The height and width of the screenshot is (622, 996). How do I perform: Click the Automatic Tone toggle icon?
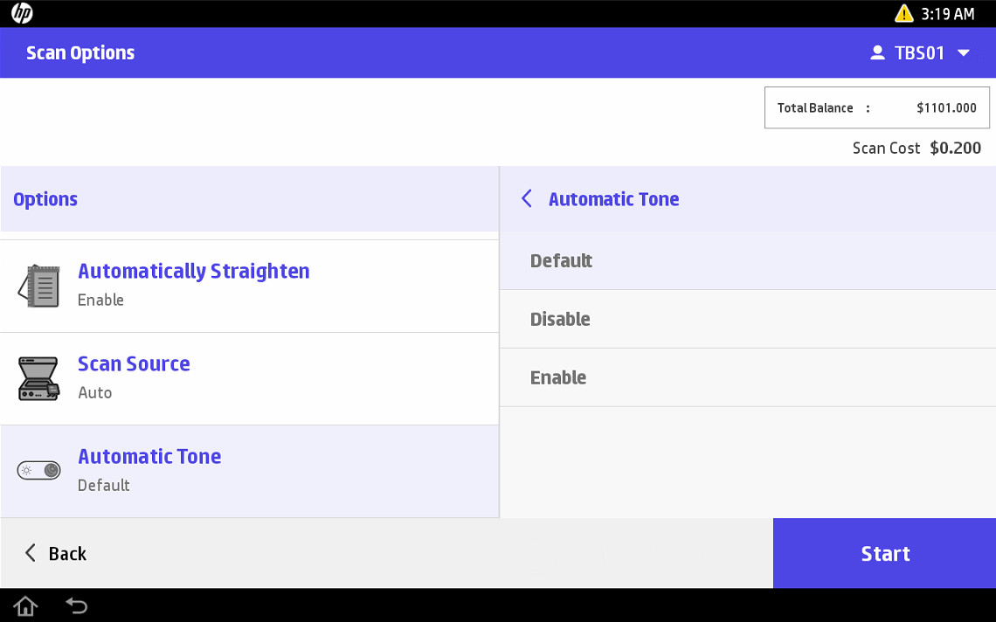click(39, 471)
